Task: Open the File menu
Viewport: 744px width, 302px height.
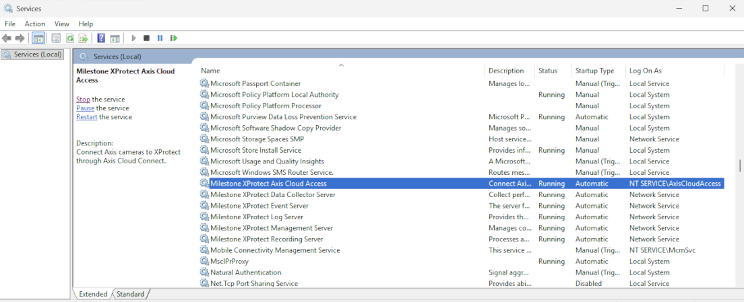Action: tap(10, 24)
